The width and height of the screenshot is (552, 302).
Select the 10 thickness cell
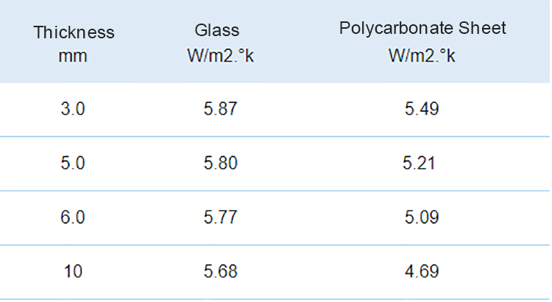click(x=73, y=271)
